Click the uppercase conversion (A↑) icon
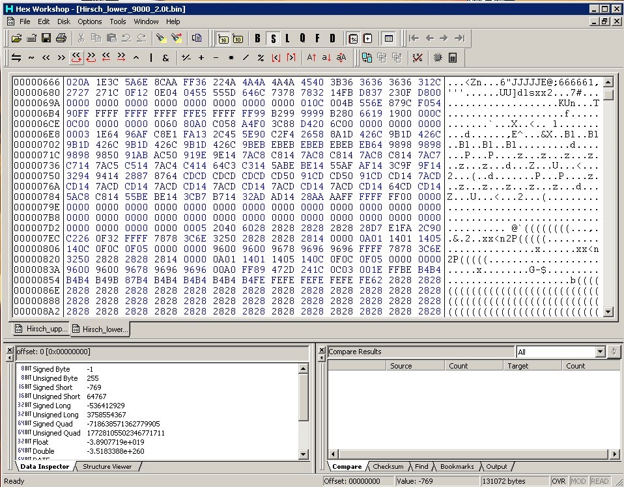The image size is (624, 487). [x=311, y=58]
